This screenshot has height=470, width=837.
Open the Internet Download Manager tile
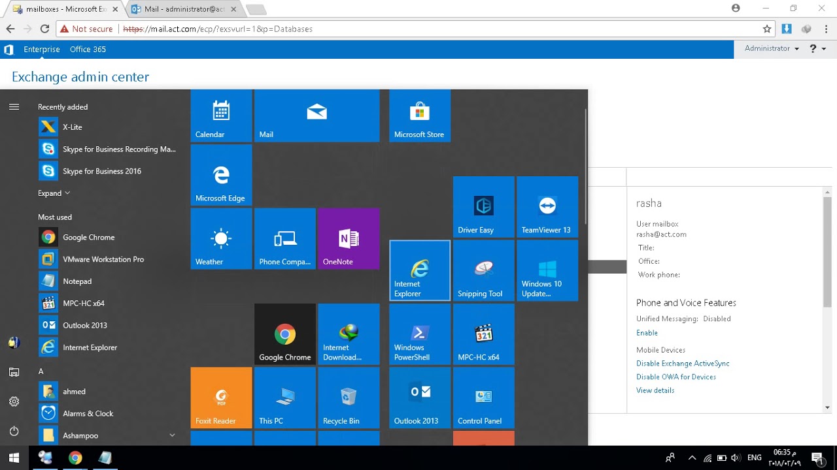click(x=349, y=334)
